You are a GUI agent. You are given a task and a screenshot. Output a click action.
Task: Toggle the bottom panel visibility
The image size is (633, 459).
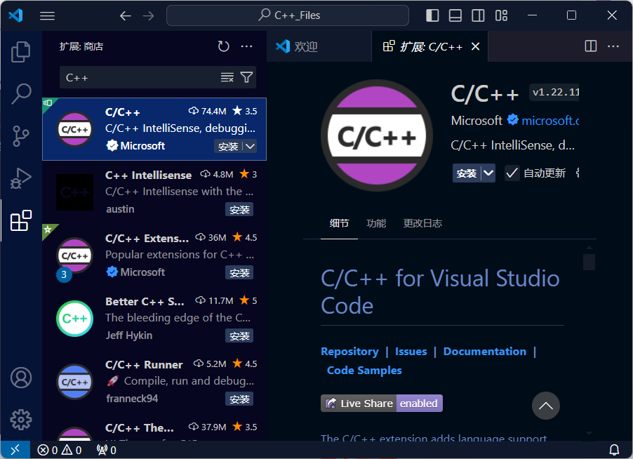(455, 15)
